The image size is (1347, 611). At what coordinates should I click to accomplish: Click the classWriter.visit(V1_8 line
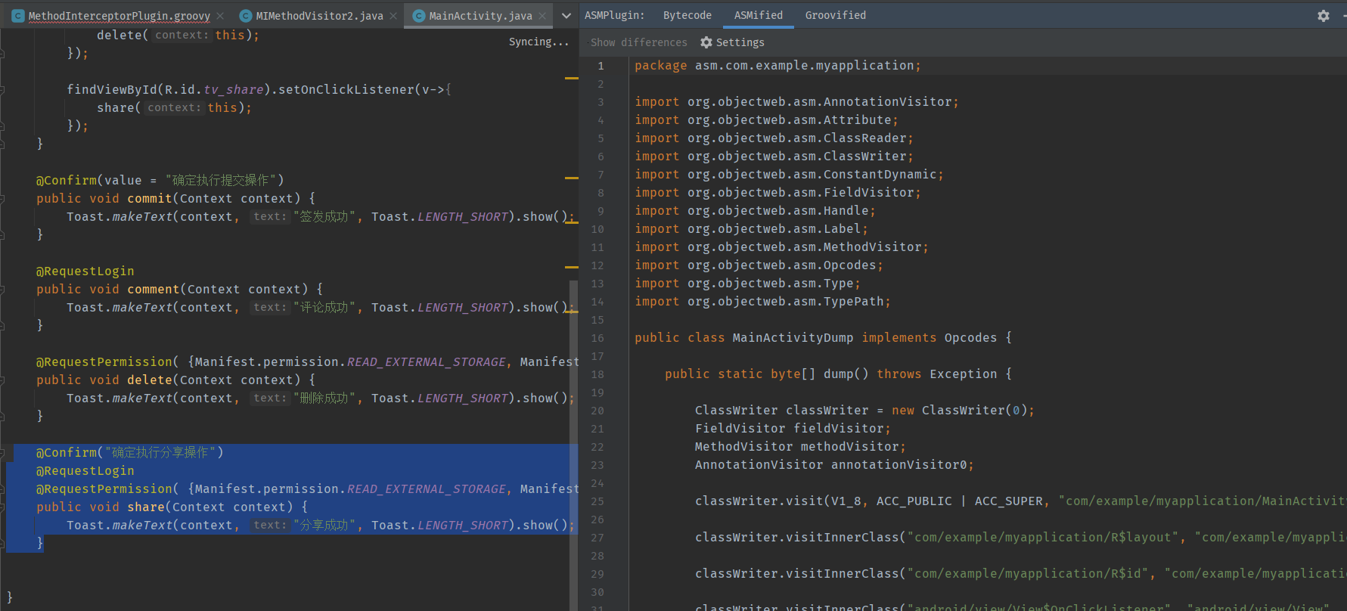click(1020, 501)
